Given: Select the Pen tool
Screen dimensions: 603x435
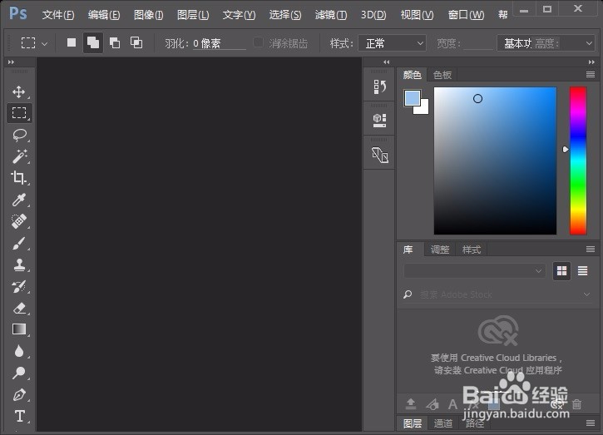Looking at the screenshot, I should point(19,394).
